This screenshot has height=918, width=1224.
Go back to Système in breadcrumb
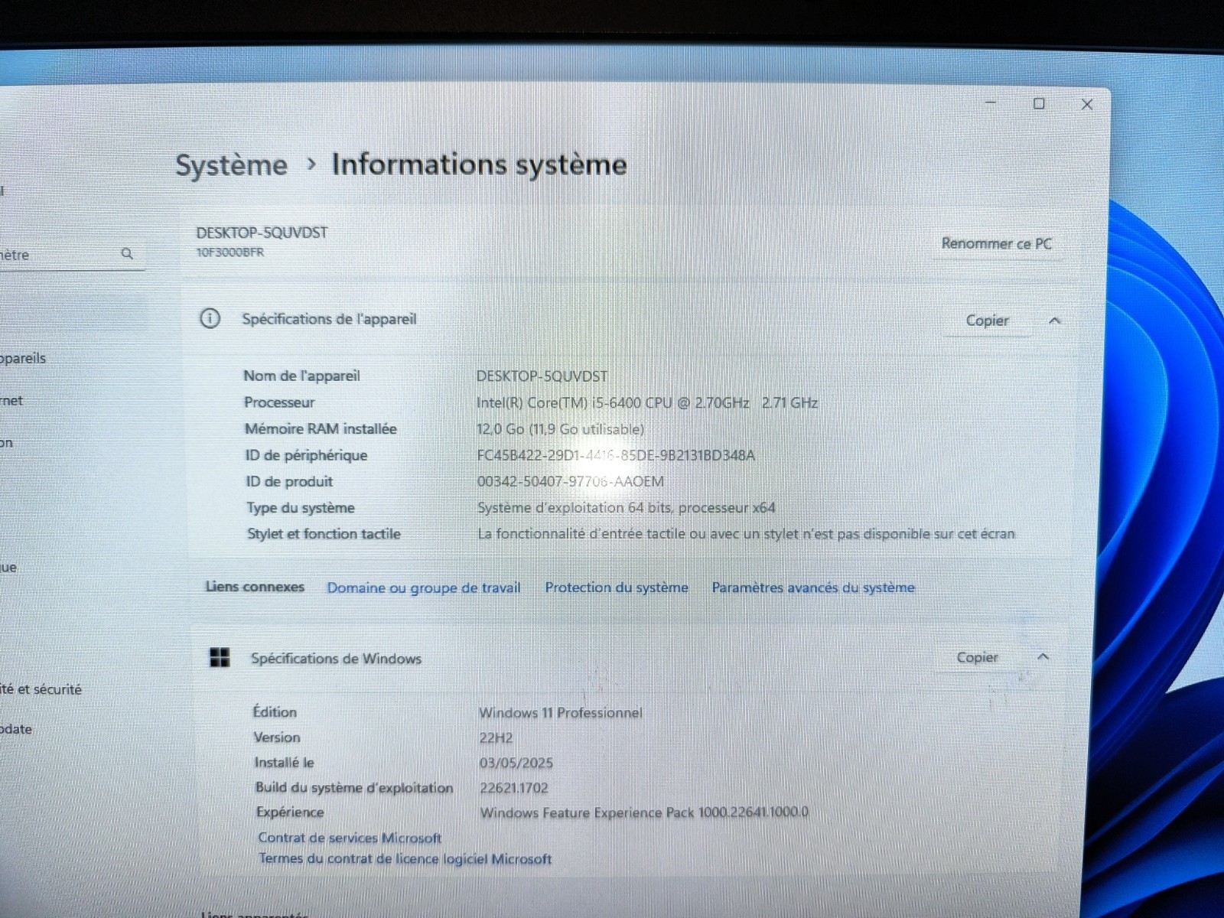231,165
